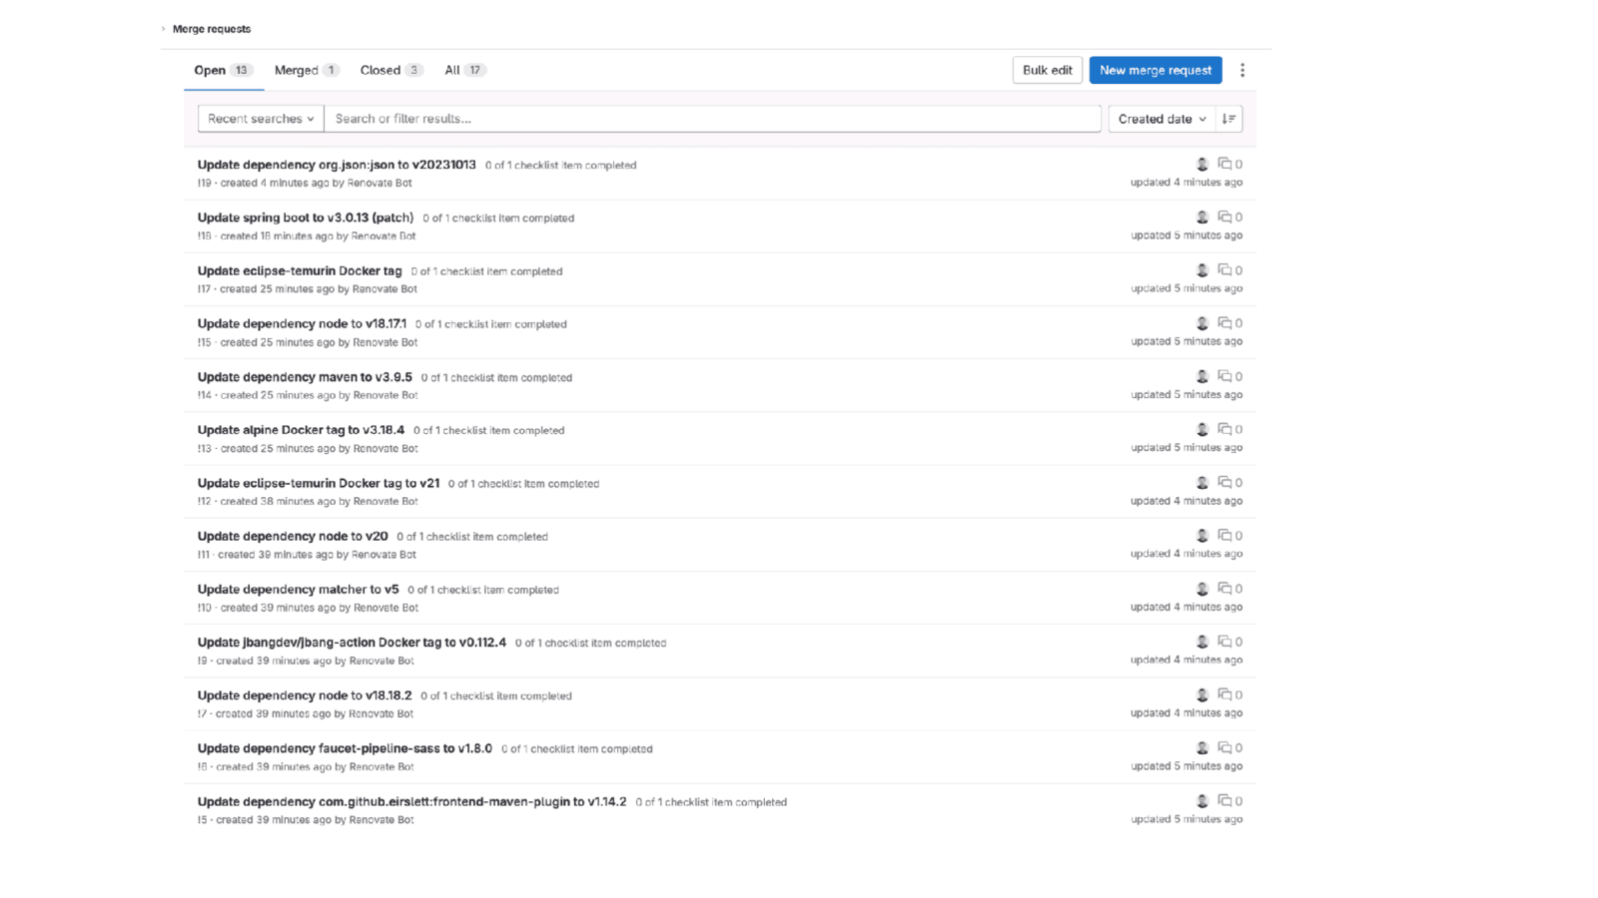The width and height of the screenshot is (1598, 898).
Task: Click 'updated 5 minutes ago' on !6 row
Action: pyautogui.click(x=1187, y=766)
